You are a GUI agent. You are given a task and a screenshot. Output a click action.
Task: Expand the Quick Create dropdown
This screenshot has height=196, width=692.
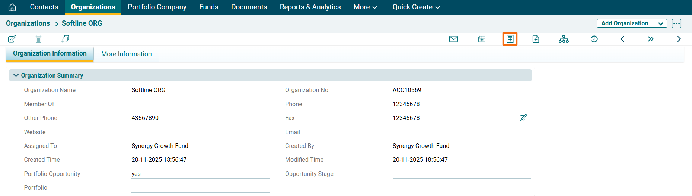coord(416,7)
